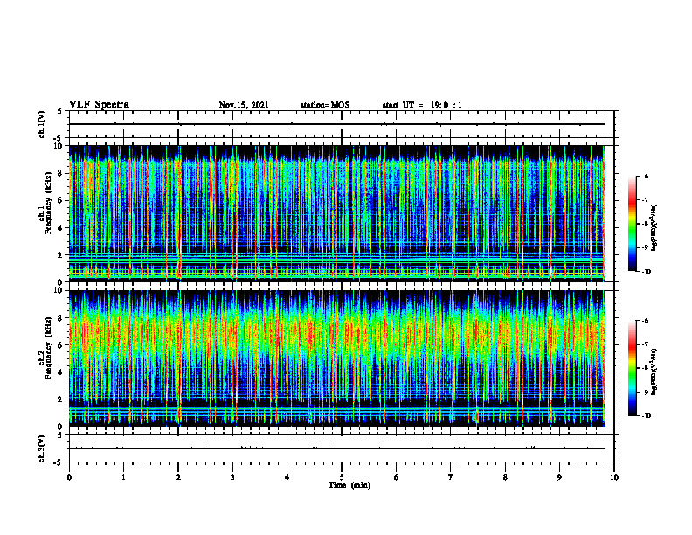Click the "-5" tick on ch.1(V) axis

coord(59,138)
